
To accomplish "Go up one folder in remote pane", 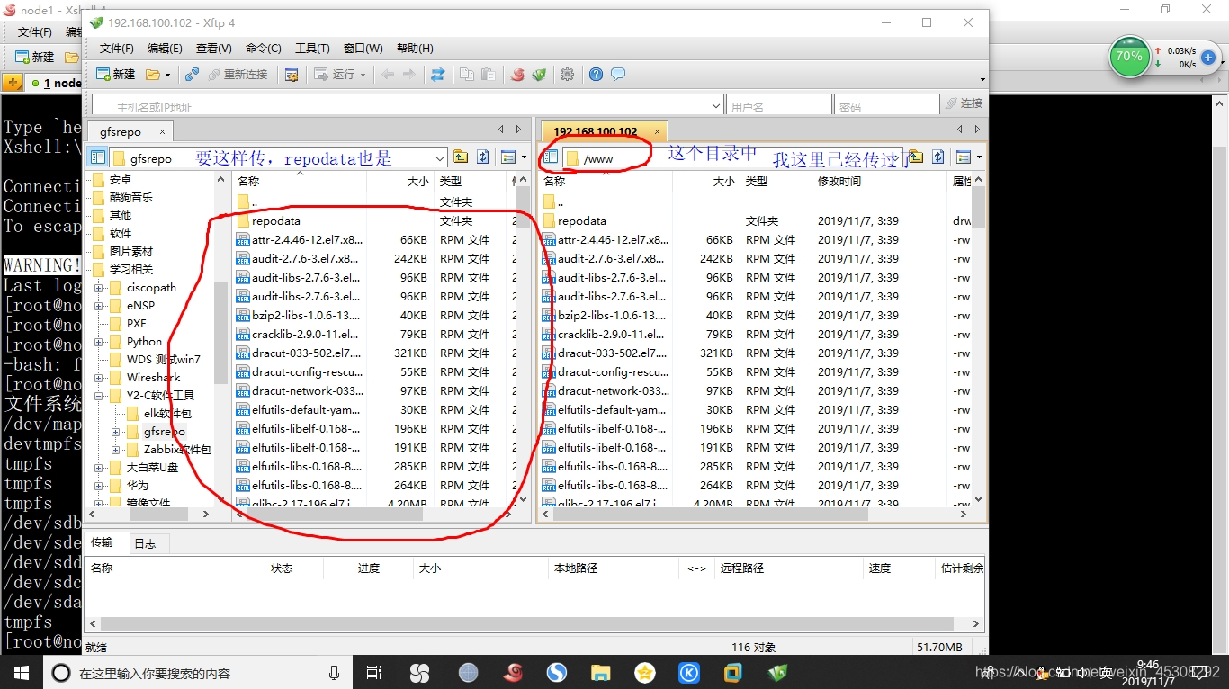I will point(915,157).
